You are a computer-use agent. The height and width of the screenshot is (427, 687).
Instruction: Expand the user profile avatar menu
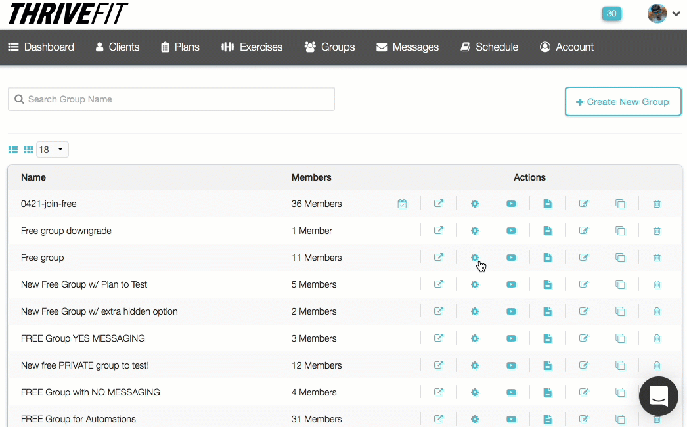663,13
